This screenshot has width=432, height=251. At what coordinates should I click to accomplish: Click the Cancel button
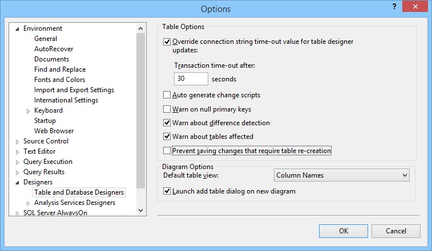pos(396,231)
